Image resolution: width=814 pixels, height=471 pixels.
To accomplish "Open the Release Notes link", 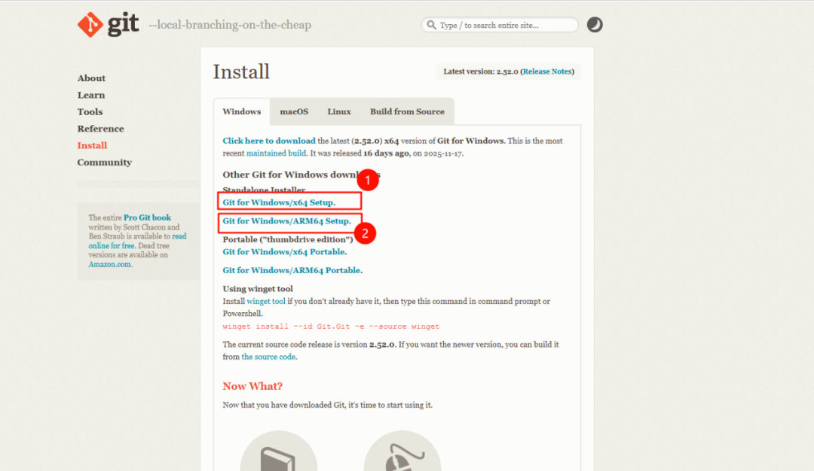I will (547, 71).
